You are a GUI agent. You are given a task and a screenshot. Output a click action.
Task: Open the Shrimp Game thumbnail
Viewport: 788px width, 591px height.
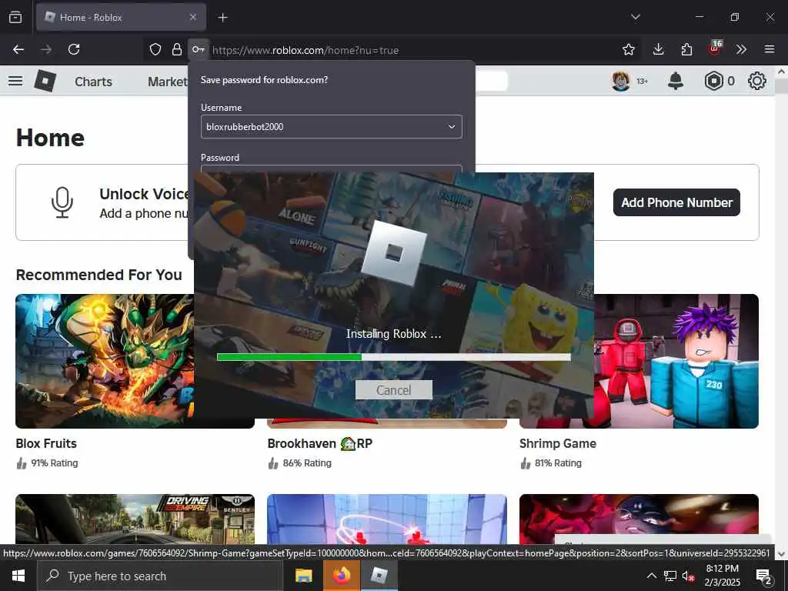[676, 361]
